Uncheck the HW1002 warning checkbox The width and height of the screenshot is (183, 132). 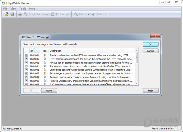[x=26, y=59]
